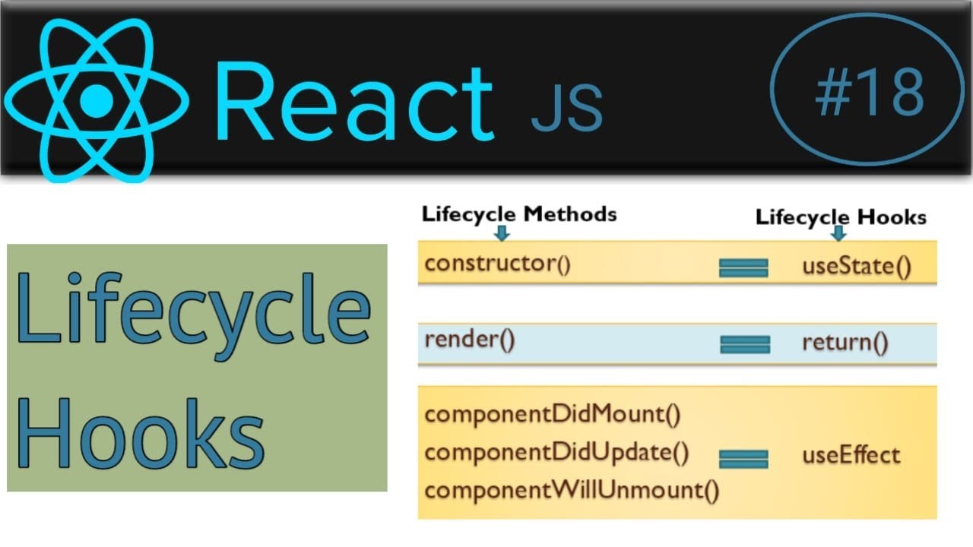Click the 'componentWillUnmount()' text

click(572, 490)
